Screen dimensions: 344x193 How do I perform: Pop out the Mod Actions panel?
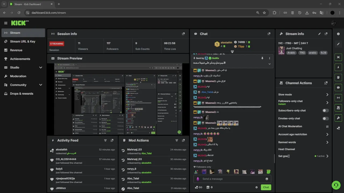coord(183,140)
